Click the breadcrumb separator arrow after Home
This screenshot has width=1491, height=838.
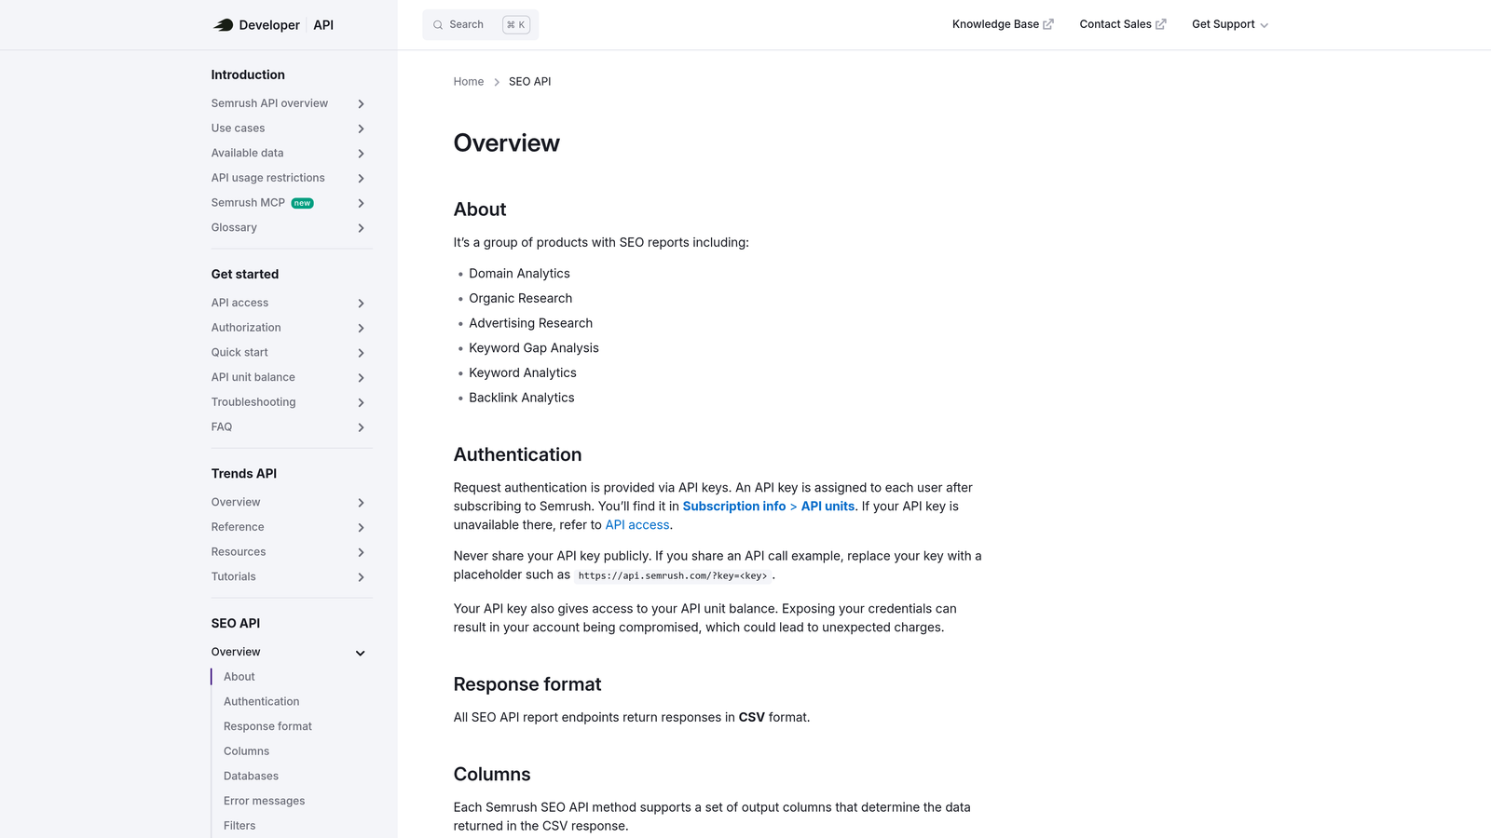(x=497, y=82)
